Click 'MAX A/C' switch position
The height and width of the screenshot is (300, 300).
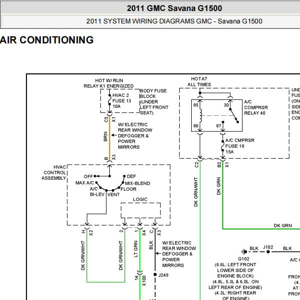pyautogui.click(x=84, y=183)
